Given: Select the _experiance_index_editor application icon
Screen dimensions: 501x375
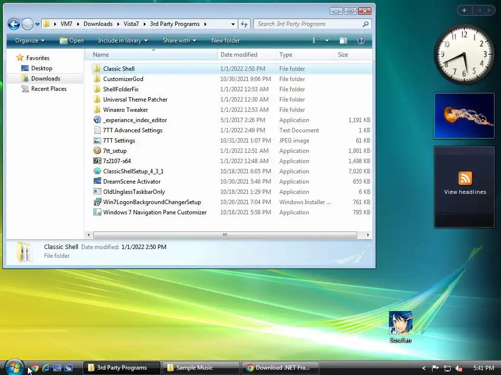Looking at the screenshot, I should click(x=97, y=120).
